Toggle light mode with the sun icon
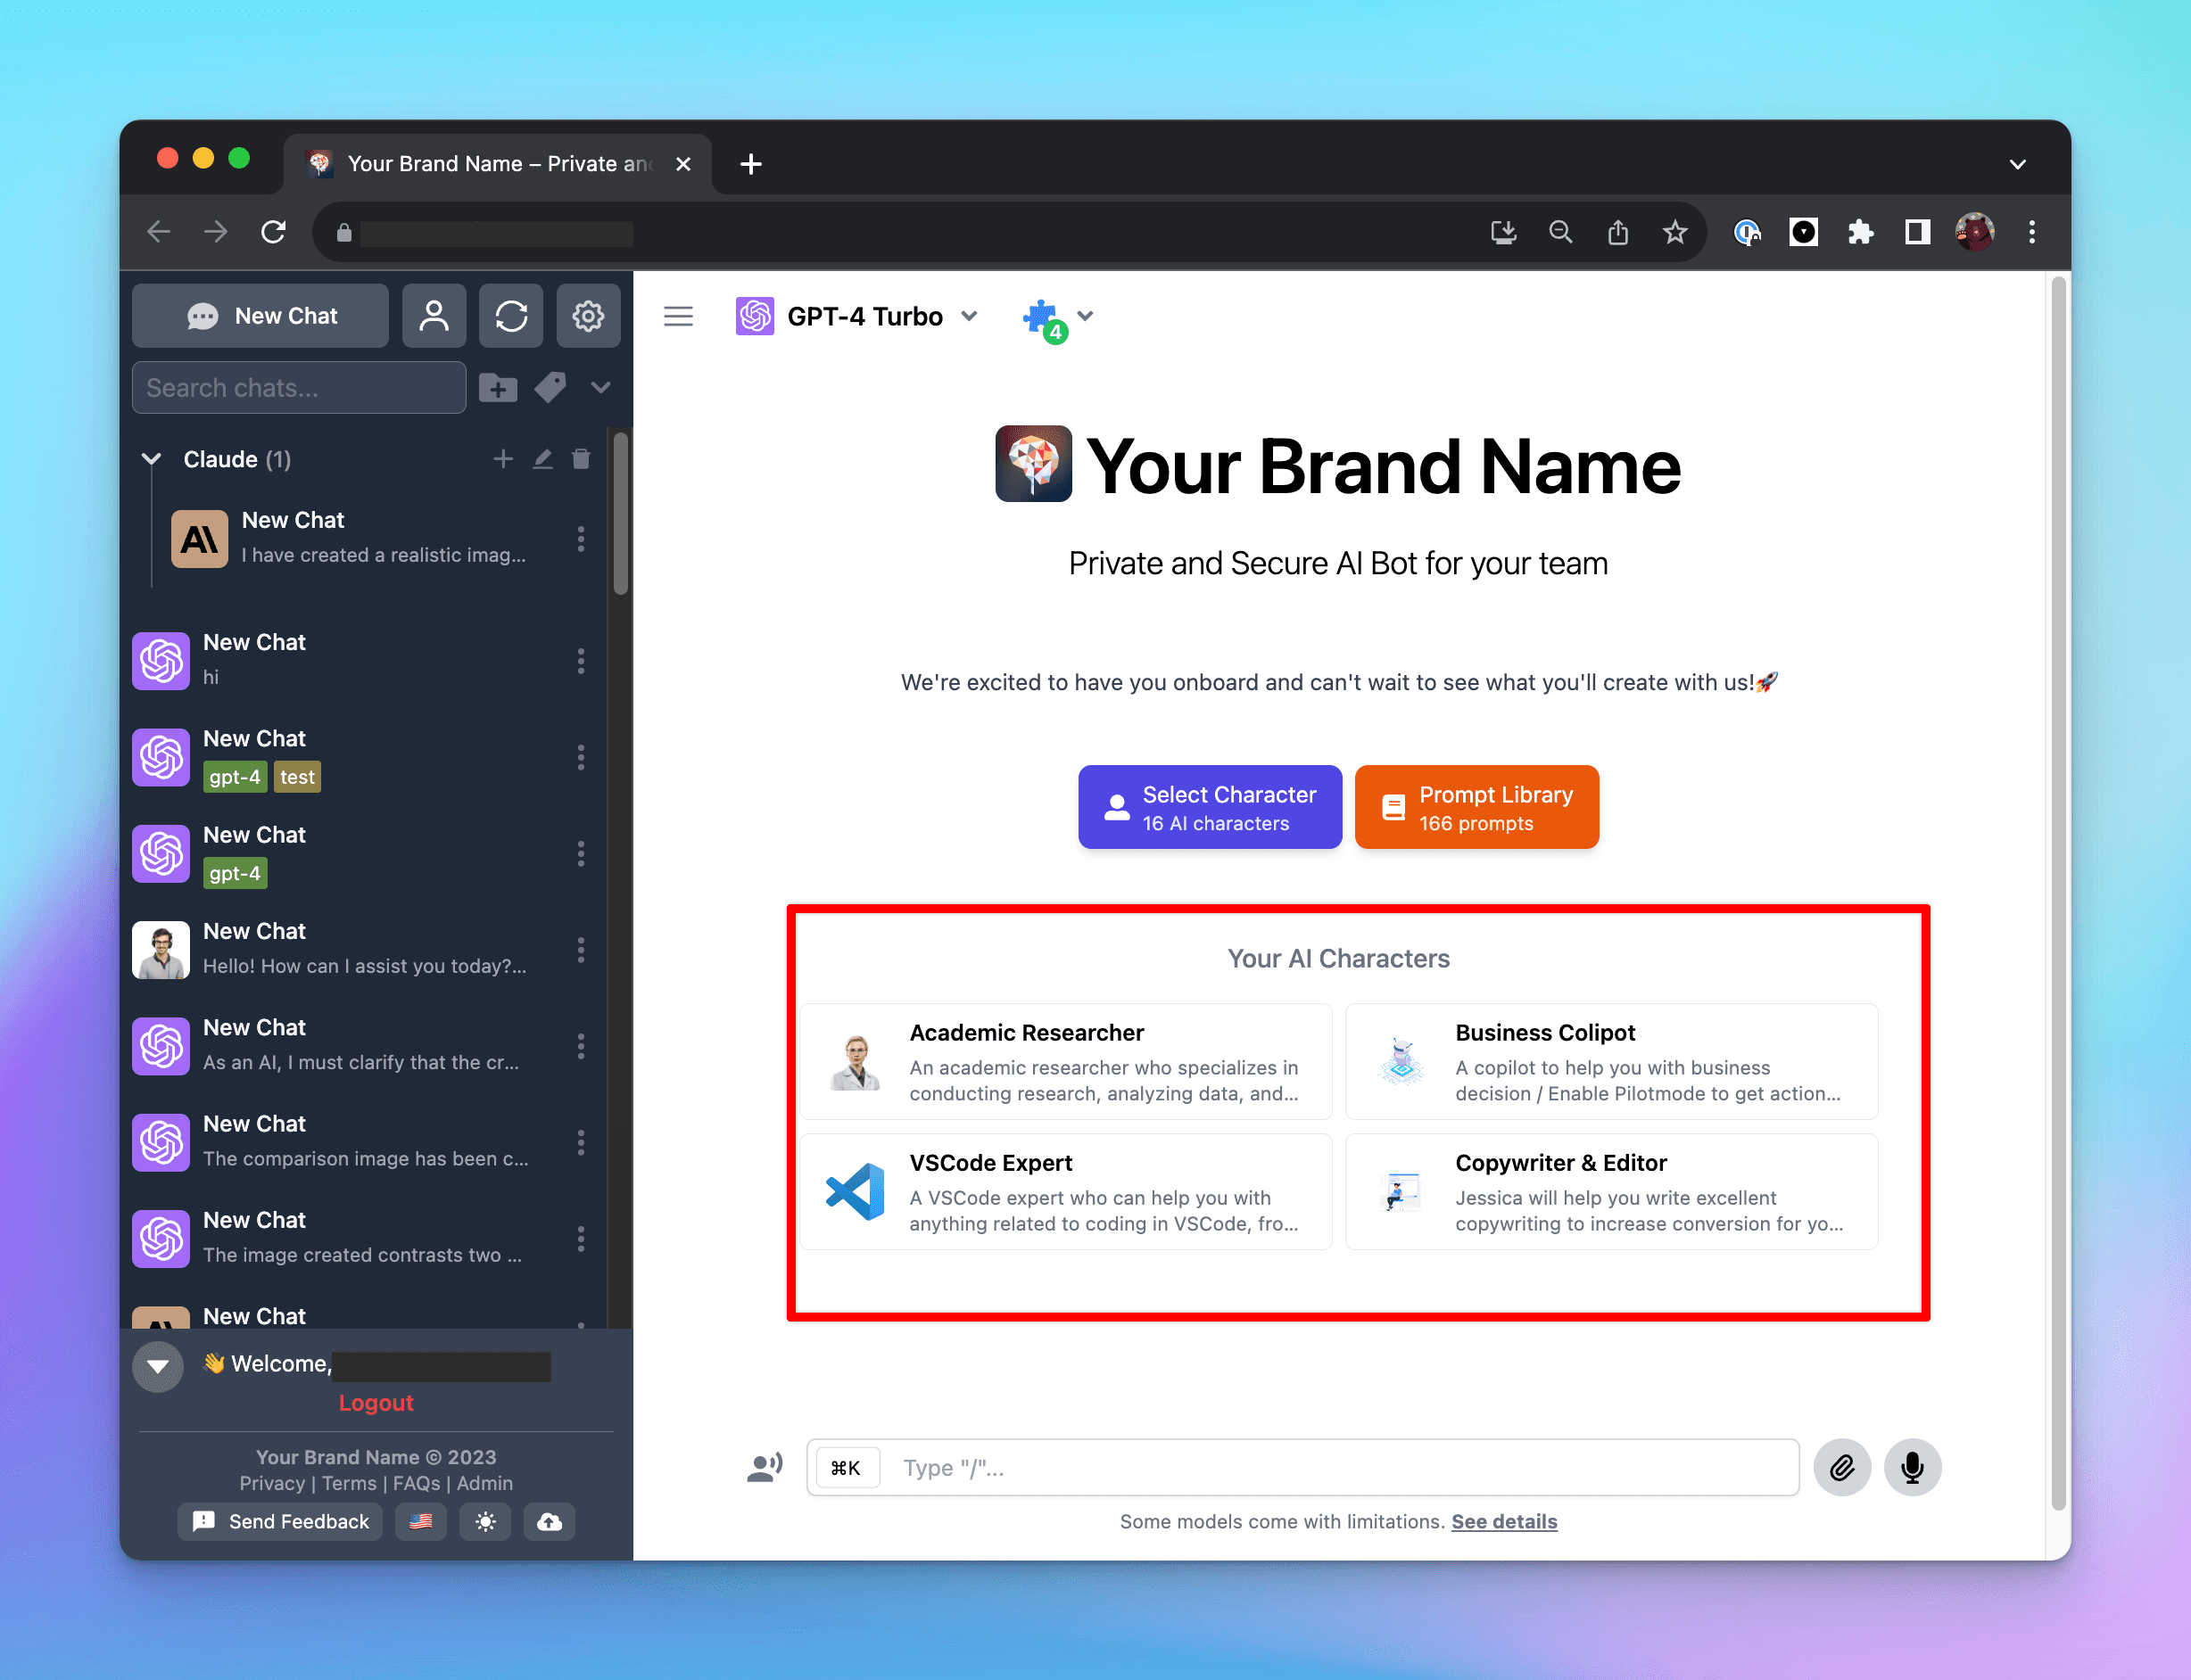 pyautogui.click(x=486, y=1521)
